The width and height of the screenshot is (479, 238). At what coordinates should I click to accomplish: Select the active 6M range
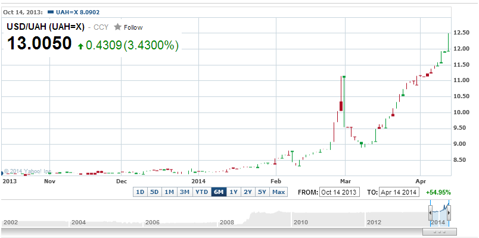coord(219,192)
